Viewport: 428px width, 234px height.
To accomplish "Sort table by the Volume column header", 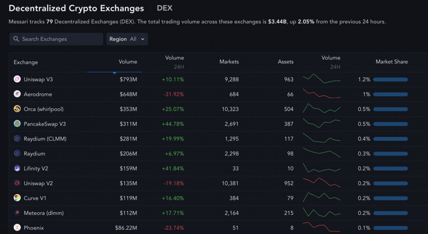I will [128, 62].
